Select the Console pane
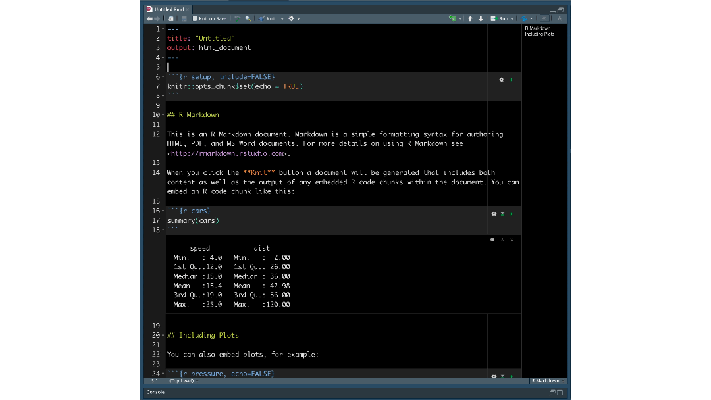Screen dimensions: 711x400 (154, 392)
